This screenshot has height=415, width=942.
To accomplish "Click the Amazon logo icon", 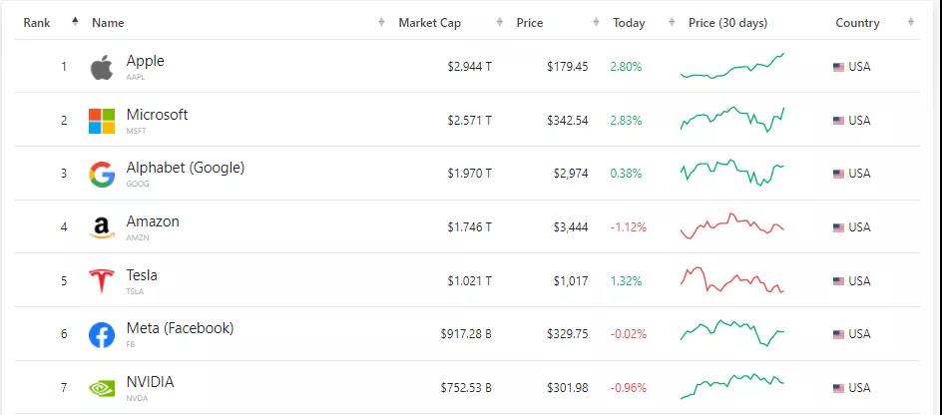I will [102, 228].
